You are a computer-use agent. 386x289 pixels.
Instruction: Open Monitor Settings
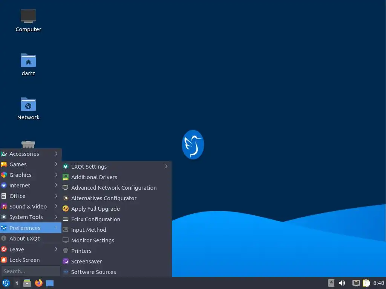tap(117, 240)
